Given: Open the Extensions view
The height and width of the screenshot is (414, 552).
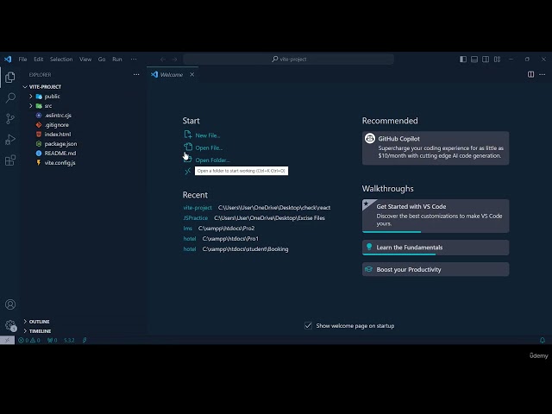Looking at the screenshot, I should (x=10, y=160).
